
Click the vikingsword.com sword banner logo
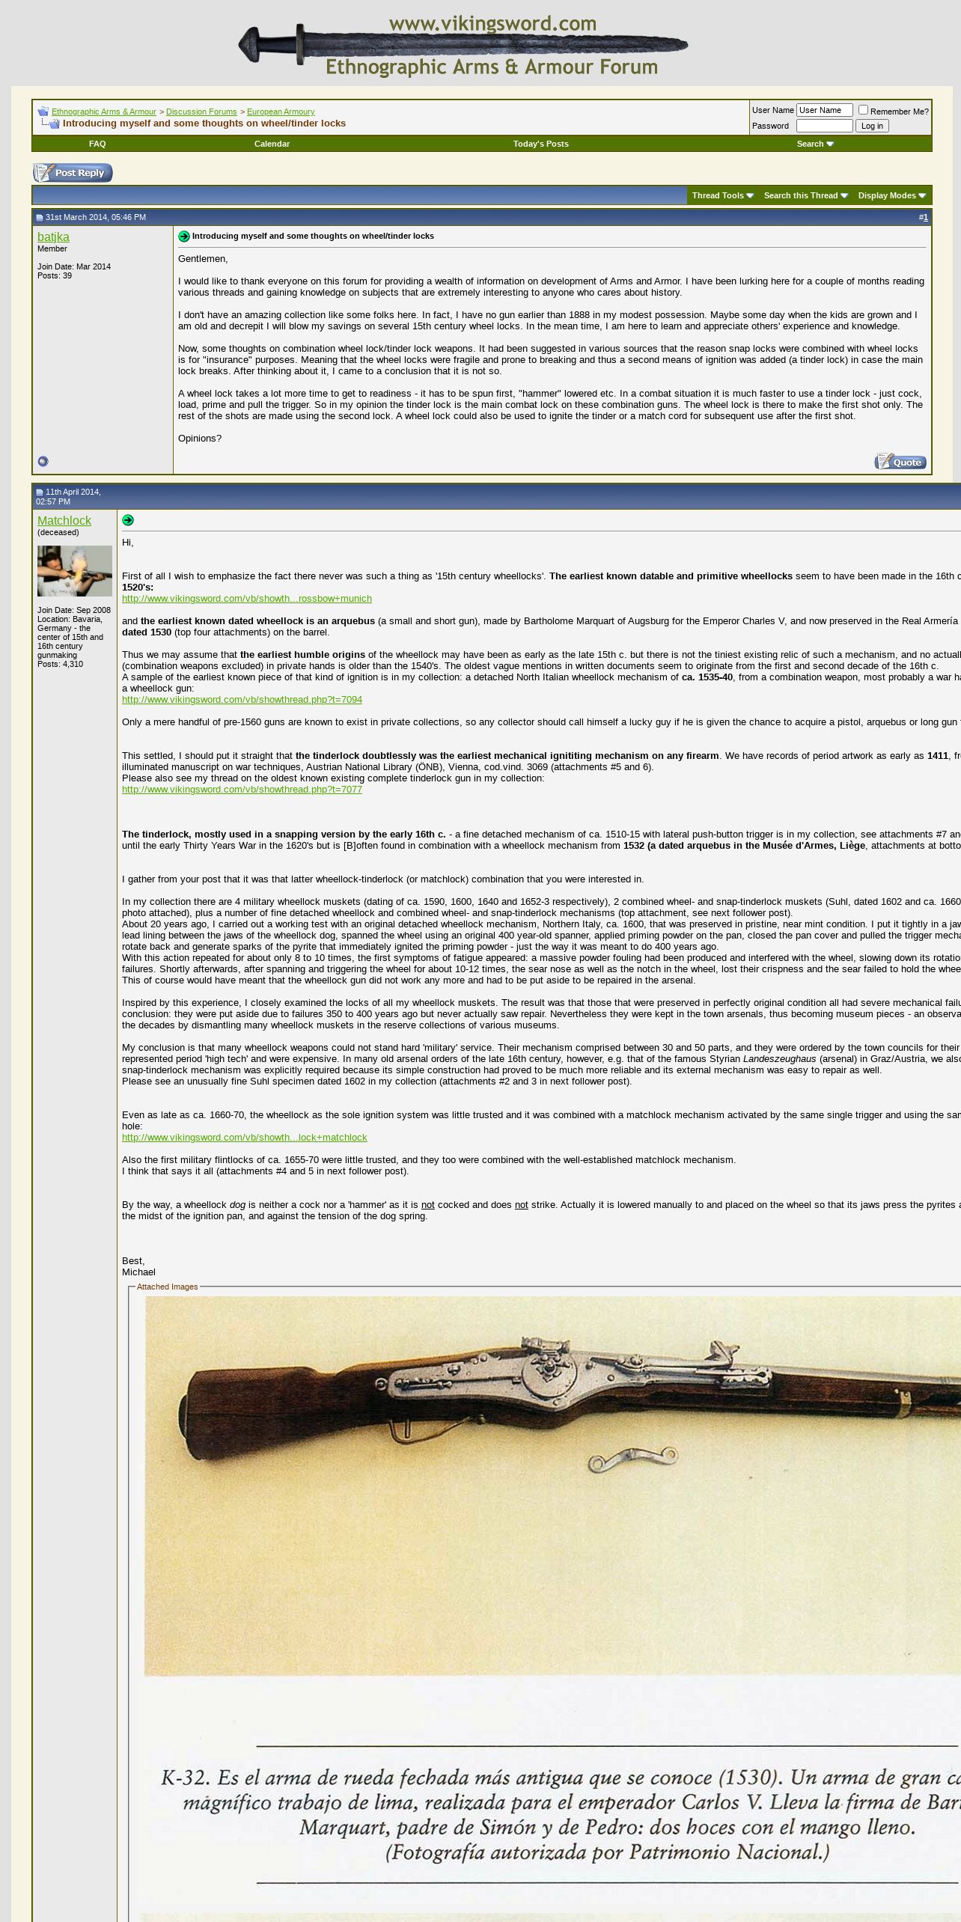(x=463, y=46)
